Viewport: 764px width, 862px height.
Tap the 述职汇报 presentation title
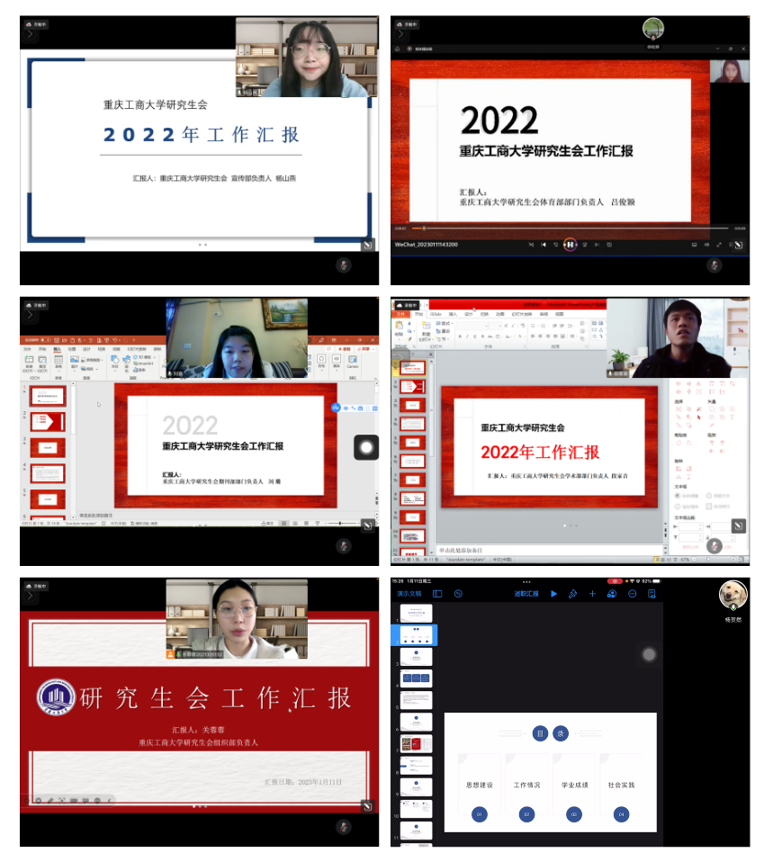click(526, 594)
